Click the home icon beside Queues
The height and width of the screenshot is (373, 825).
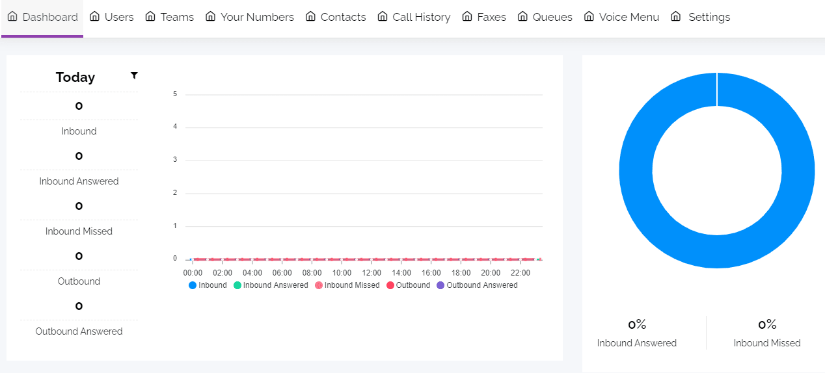pyautogui.click(x=523, y=16)
